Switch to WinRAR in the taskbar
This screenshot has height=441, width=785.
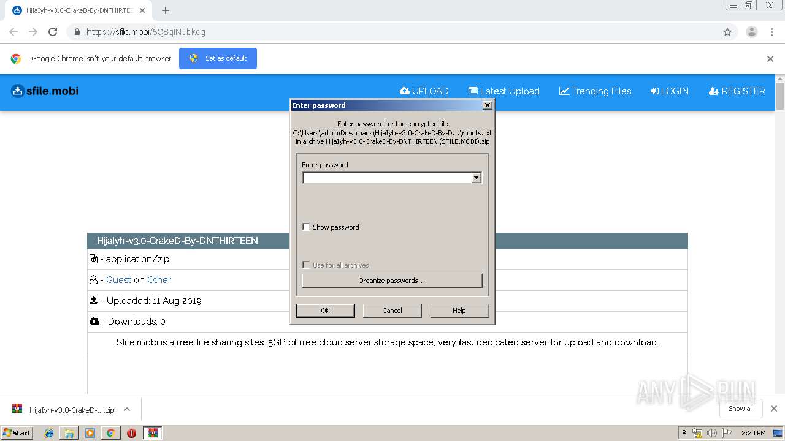click(x=153, y=433)
